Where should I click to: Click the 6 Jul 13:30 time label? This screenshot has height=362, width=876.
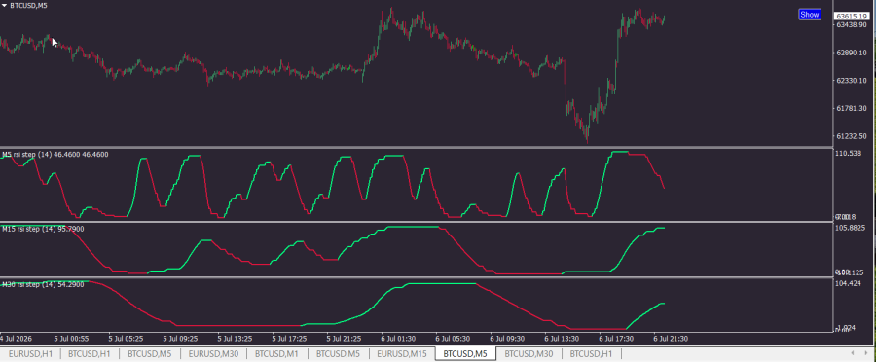pyautogui.click(x=562, y=339)
